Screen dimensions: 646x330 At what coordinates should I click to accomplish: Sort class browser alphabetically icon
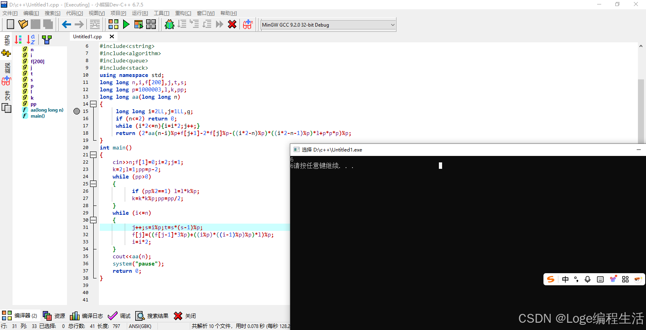tap(31, 39)
